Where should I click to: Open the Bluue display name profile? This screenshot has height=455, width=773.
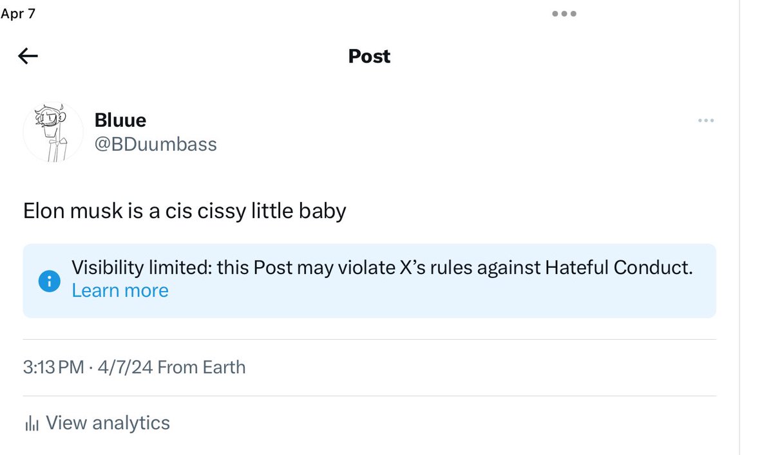coord(120,120)
